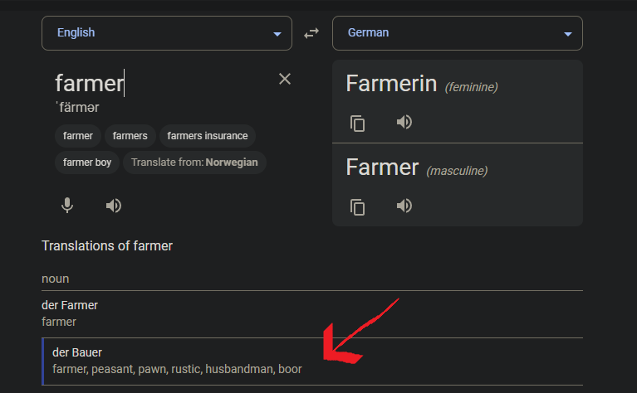Viewport: 637px width, 393px height.
Task: Pick the 'farmer boy' suggestion chip
Action: pyautogui.click(x=87, y=163)
